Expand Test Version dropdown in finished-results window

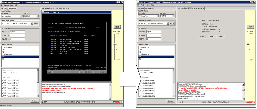157,16
